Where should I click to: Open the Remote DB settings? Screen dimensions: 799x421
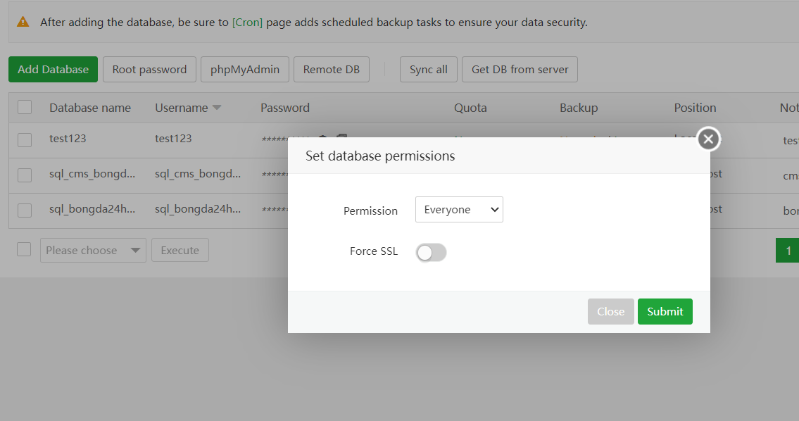(x=331, y=69)
